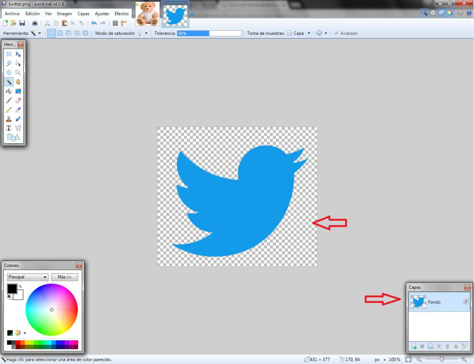Undo the last action

click(94, 23)
